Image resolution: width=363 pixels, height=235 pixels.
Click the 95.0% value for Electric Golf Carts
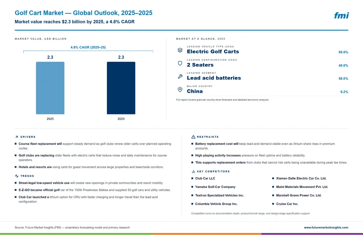click(x=343, y=52)
